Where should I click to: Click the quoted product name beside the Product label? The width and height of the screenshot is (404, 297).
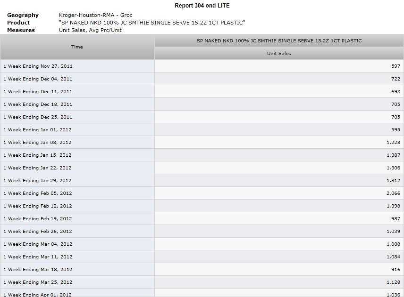[x=152, y=23]
